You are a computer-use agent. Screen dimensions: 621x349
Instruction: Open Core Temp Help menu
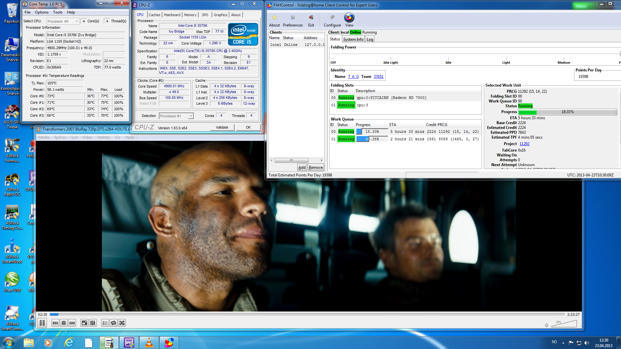click(x=71, y=12)
